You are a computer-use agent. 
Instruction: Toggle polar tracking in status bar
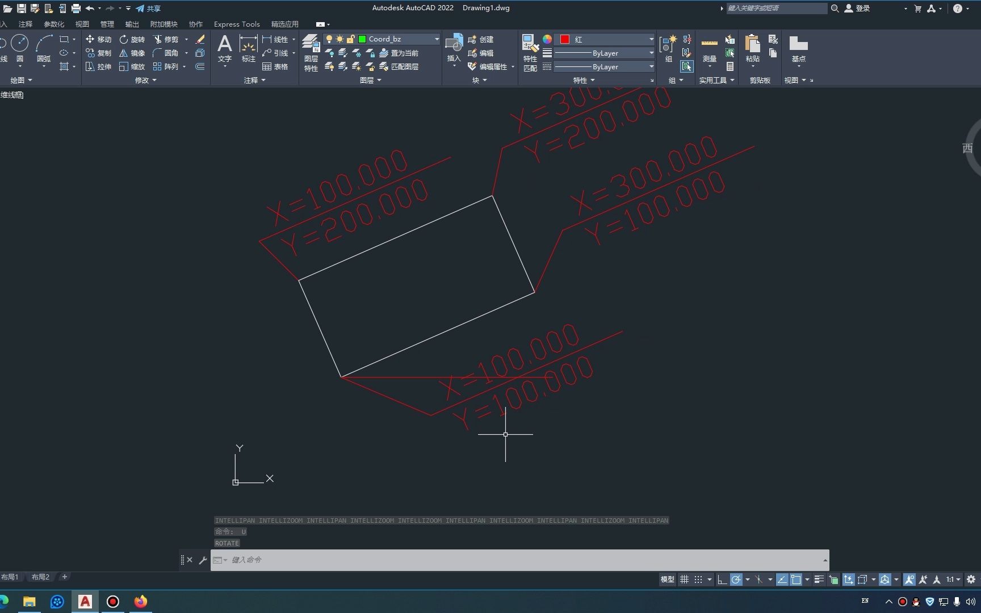[x=736, y=580]
